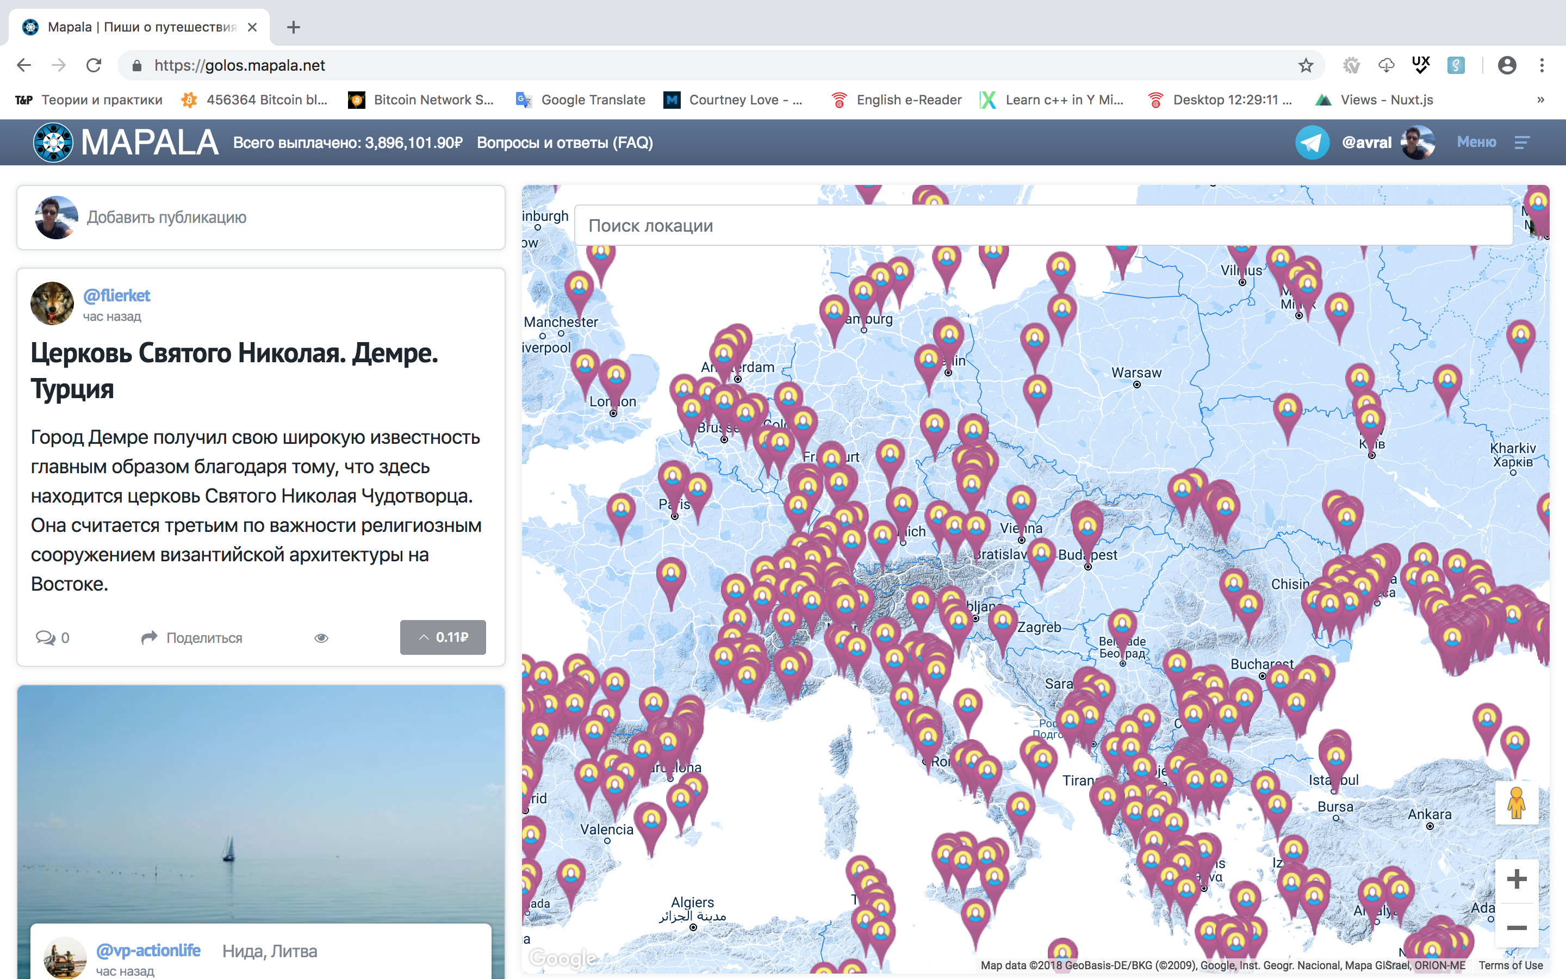Click the Telegram icon in header

[x=1312, y=142]
